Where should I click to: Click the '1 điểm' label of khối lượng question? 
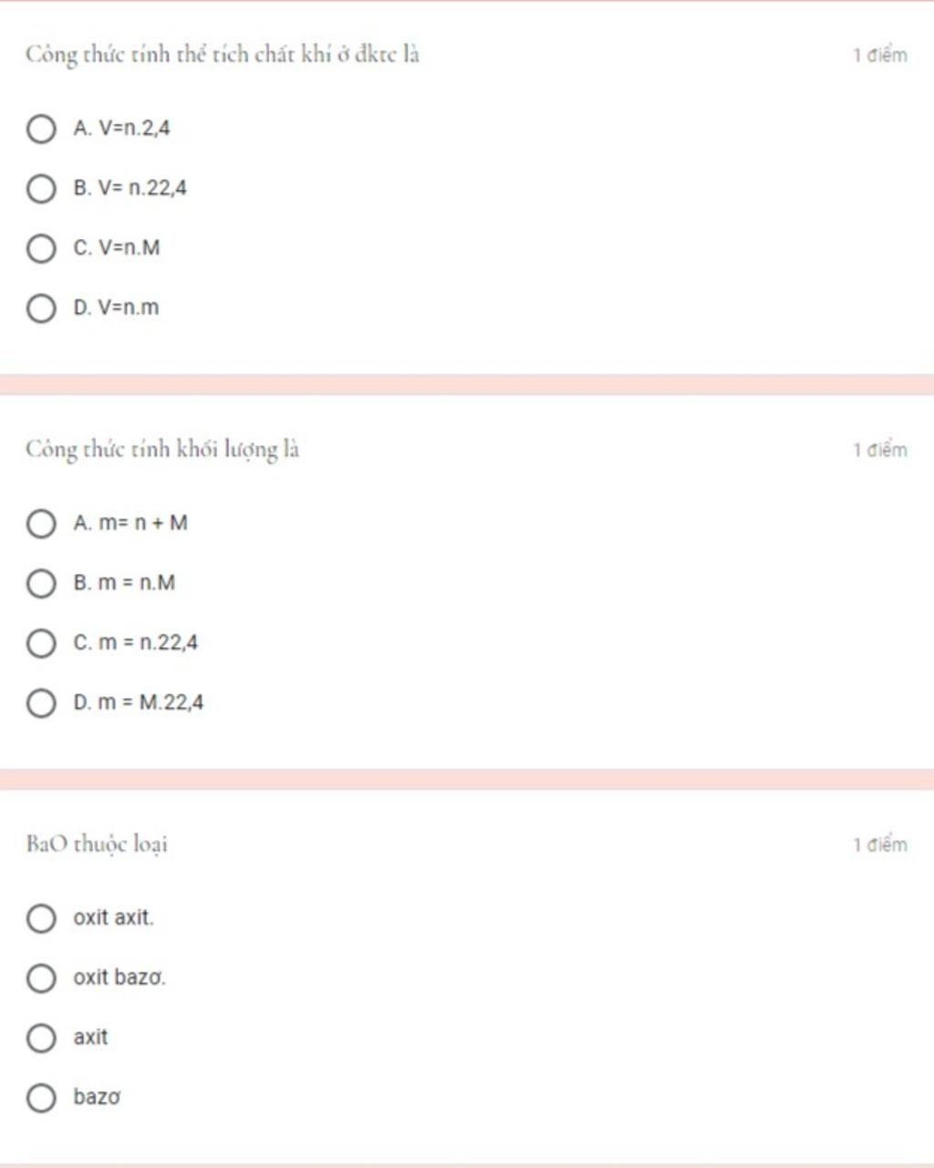pyautogui.click(x=880, y=450)
